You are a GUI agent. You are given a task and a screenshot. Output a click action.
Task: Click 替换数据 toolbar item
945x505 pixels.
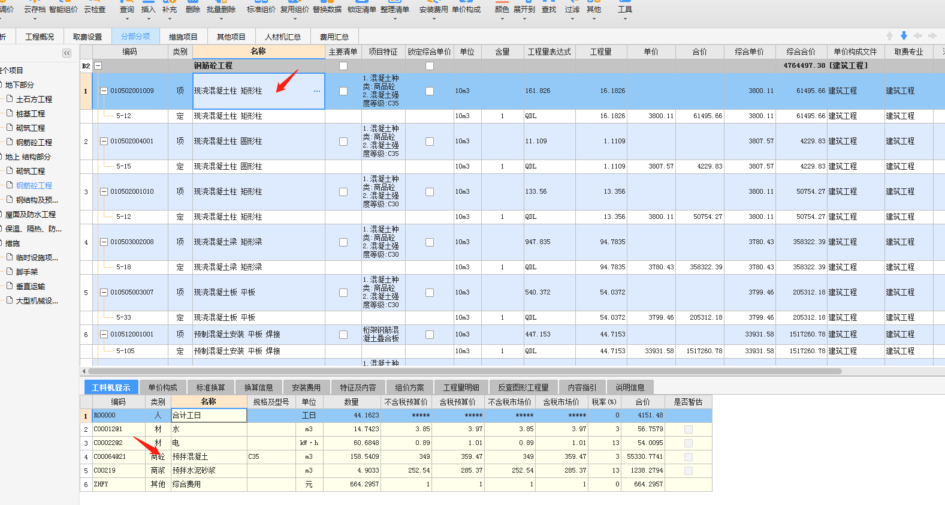point(327,10)
